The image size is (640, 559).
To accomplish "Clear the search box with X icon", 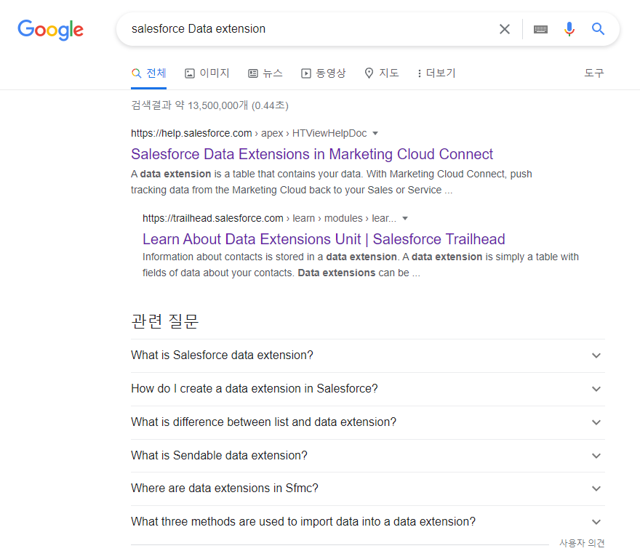I will click(505, 29).
